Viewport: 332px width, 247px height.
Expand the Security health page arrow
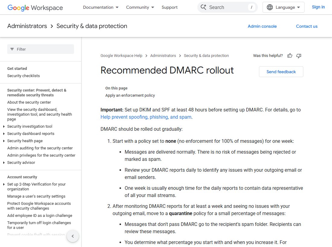4,141
